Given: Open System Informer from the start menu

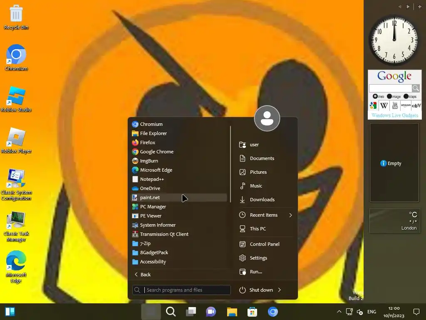Looking at the screenshot, I should pyautogui.click(x=179, y=225).
